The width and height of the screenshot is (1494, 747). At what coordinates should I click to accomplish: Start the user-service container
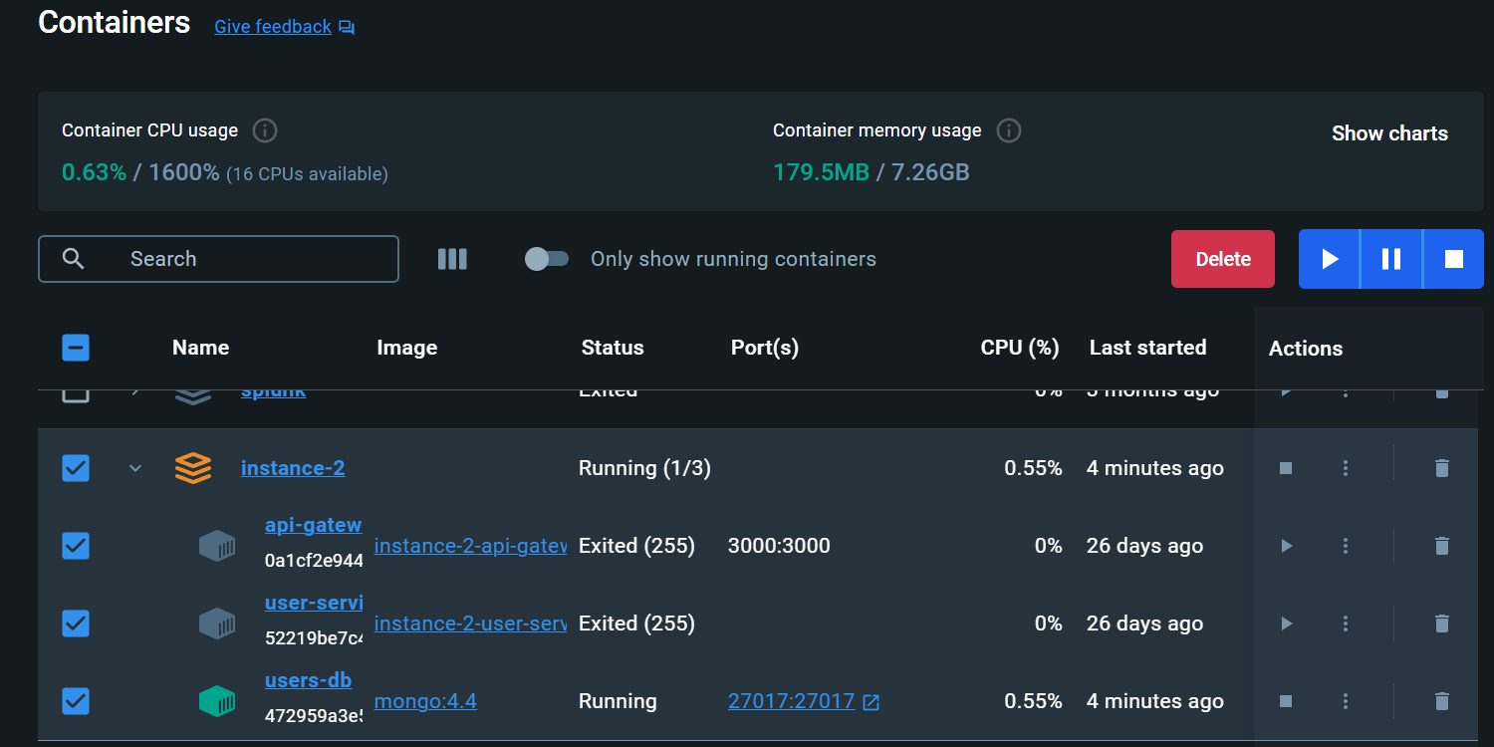[1286, 623]
